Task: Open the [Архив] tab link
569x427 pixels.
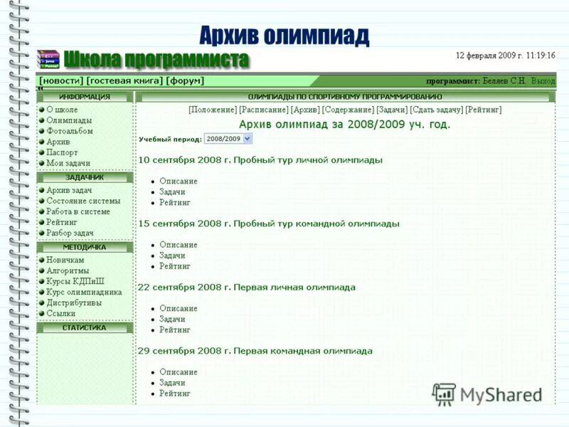Action: tap(305, 110)
